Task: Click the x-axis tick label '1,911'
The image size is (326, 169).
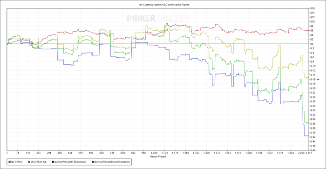Action: (280, 153)
